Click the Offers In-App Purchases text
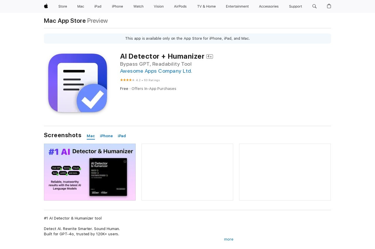375x249 pixels. 154,89
